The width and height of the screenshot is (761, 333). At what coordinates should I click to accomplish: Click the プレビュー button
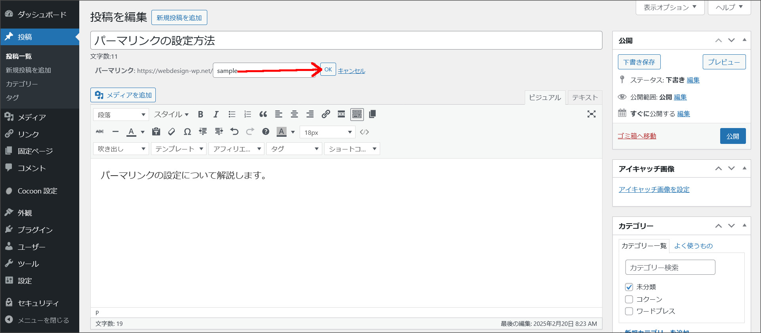pyautogui.click(x=724, y=62)
